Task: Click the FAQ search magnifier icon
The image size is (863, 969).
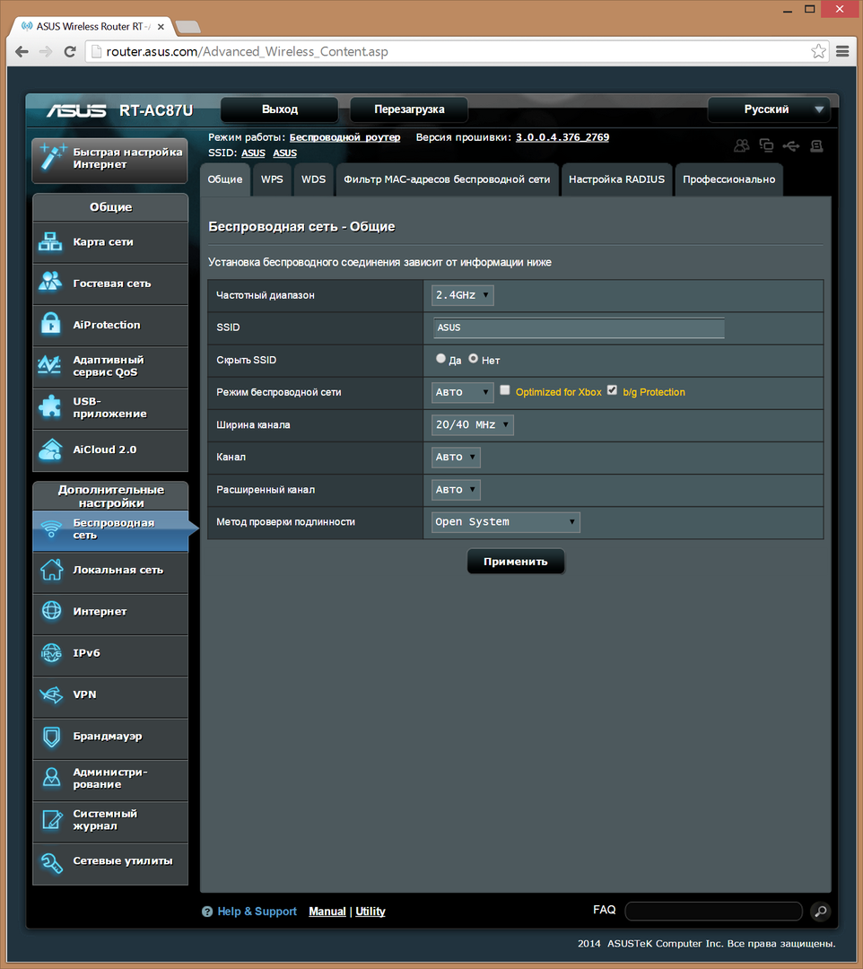Action: pos(820,912)
